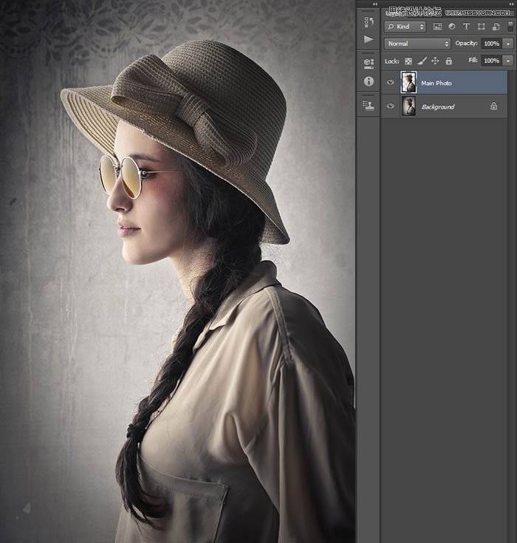The height and width of the screenshot is (543, 517).
Task: Filter layers by smart objects icon
Action: coord(495,27)
